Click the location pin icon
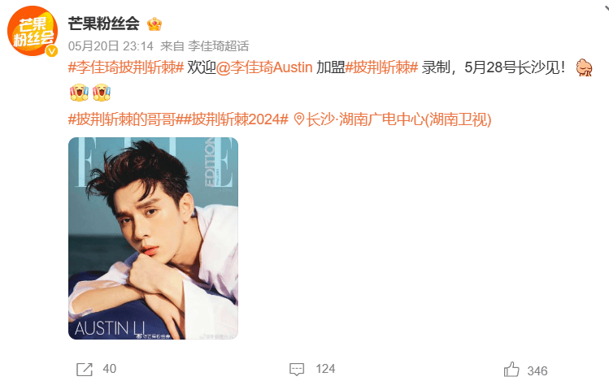The height and width of the screenshot is (381, 609). pos(298,119)
